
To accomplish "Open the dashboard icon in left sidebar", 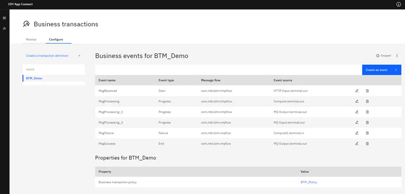I will click(x=5, y=18).
